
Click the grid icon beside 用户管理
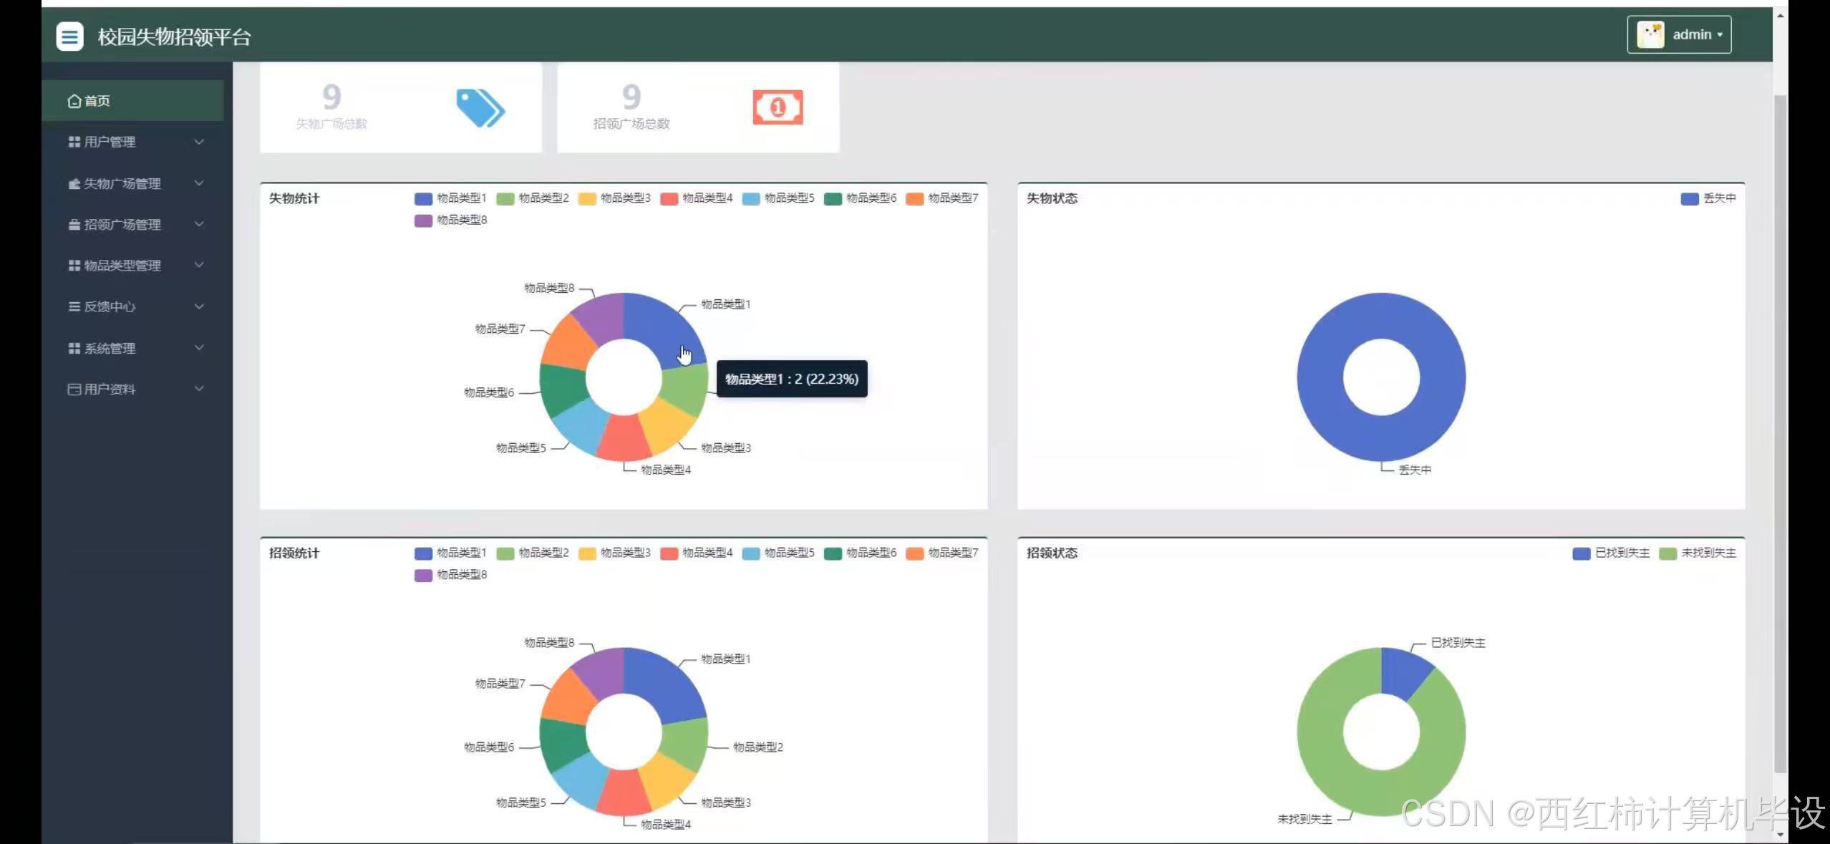point(74,142)
